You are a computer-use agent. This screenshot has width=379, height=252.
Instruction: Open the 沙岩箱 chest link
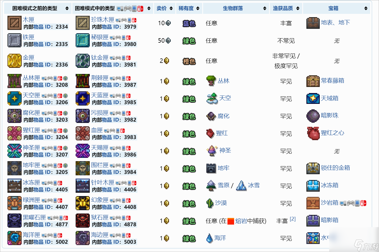330,203
